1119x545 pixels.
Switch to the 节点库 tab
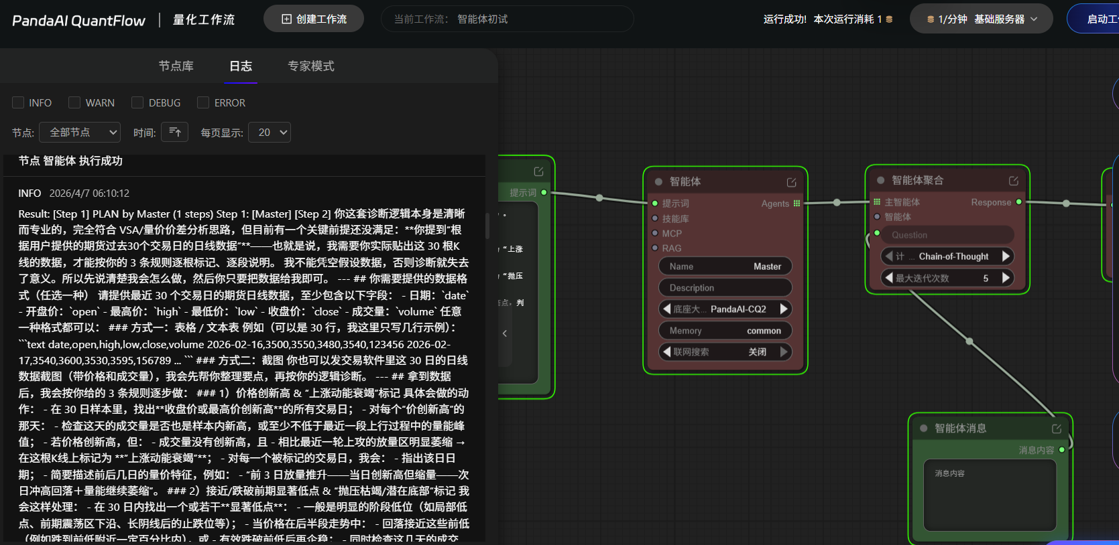176,66
